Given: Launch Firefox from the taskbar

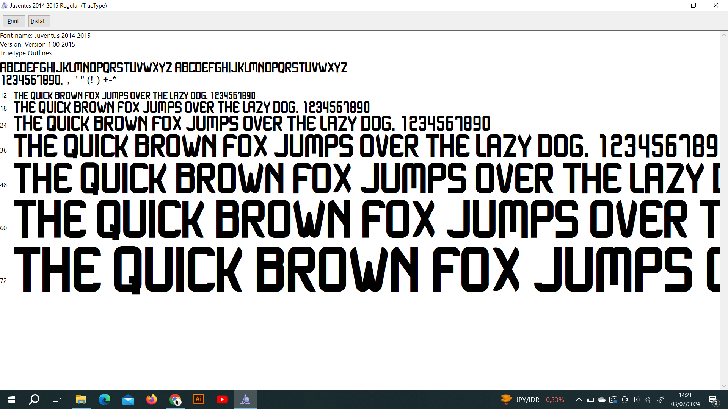Looking at the screenshot, I should pyautogui.click(x=152, y=400).
